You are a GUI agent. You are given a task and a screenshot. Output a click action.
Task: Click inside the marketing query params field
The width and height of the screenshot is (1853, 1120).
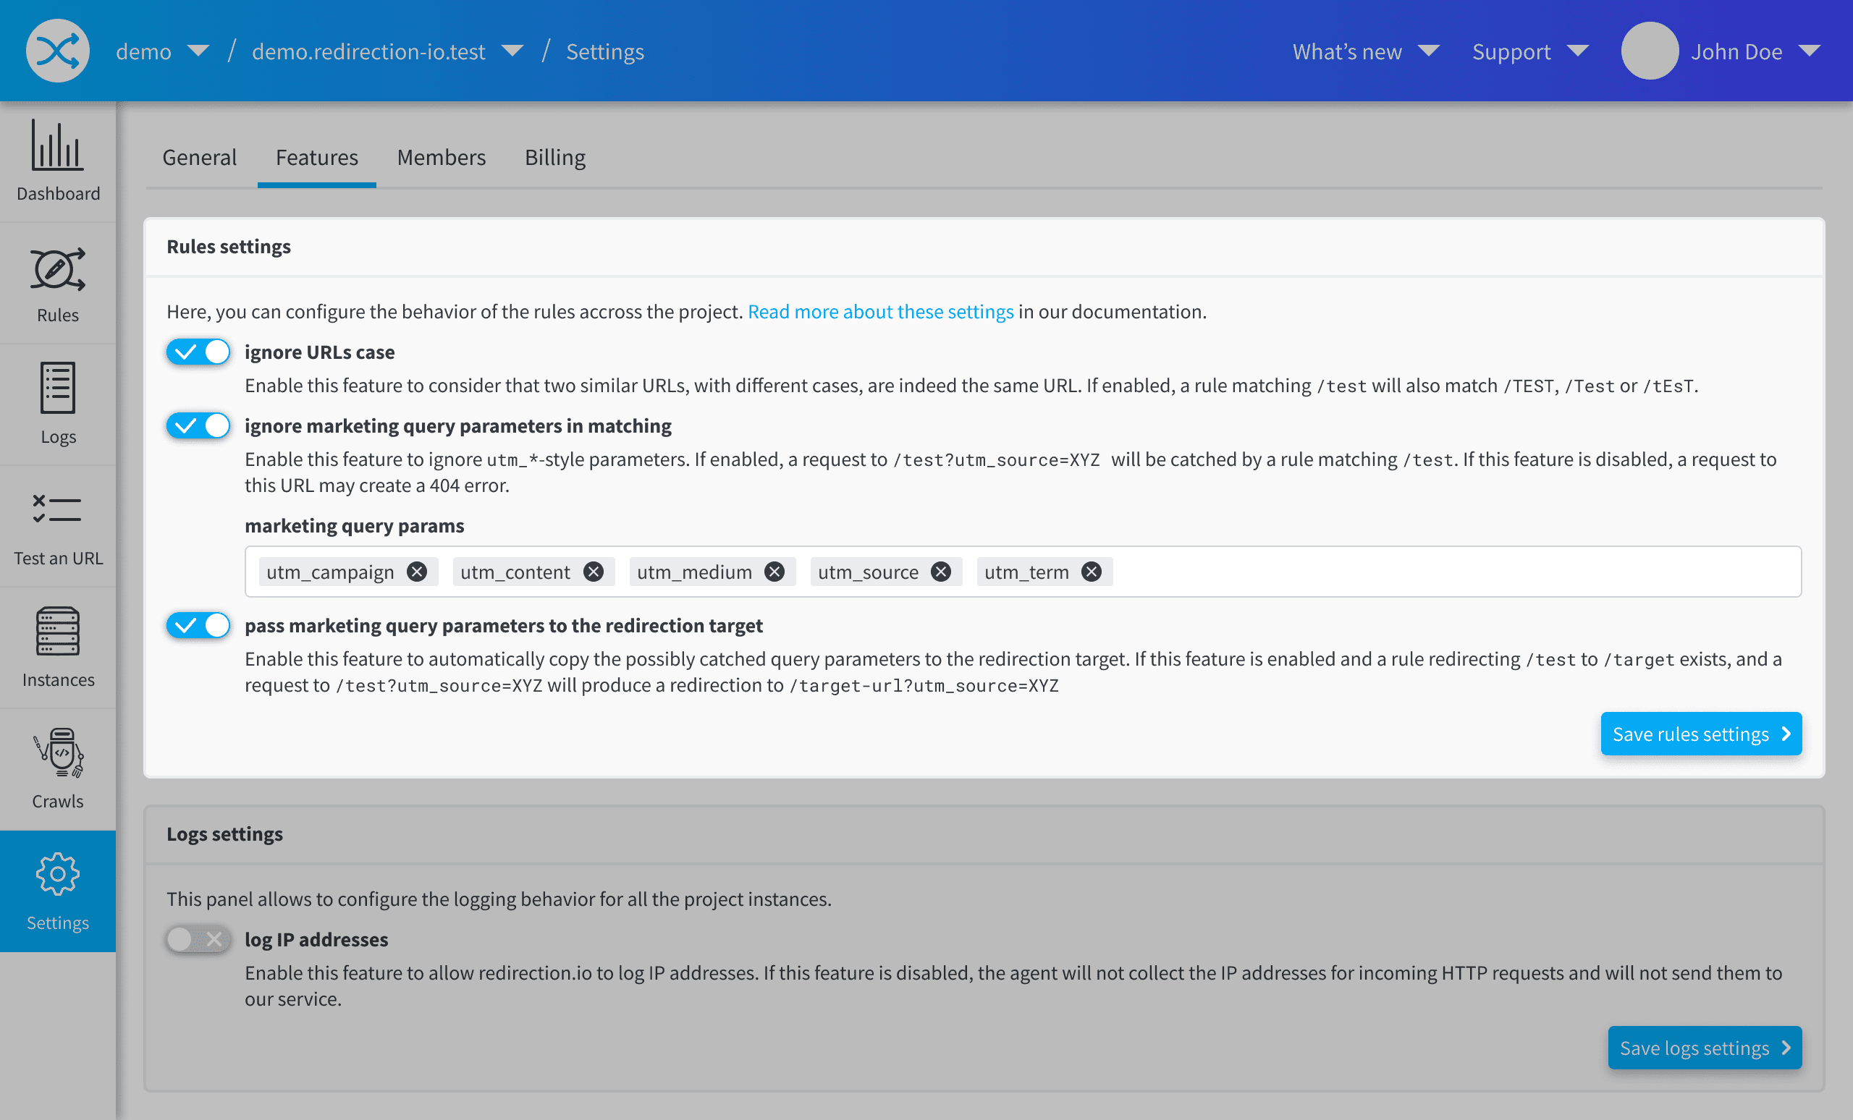[1023, 572]
